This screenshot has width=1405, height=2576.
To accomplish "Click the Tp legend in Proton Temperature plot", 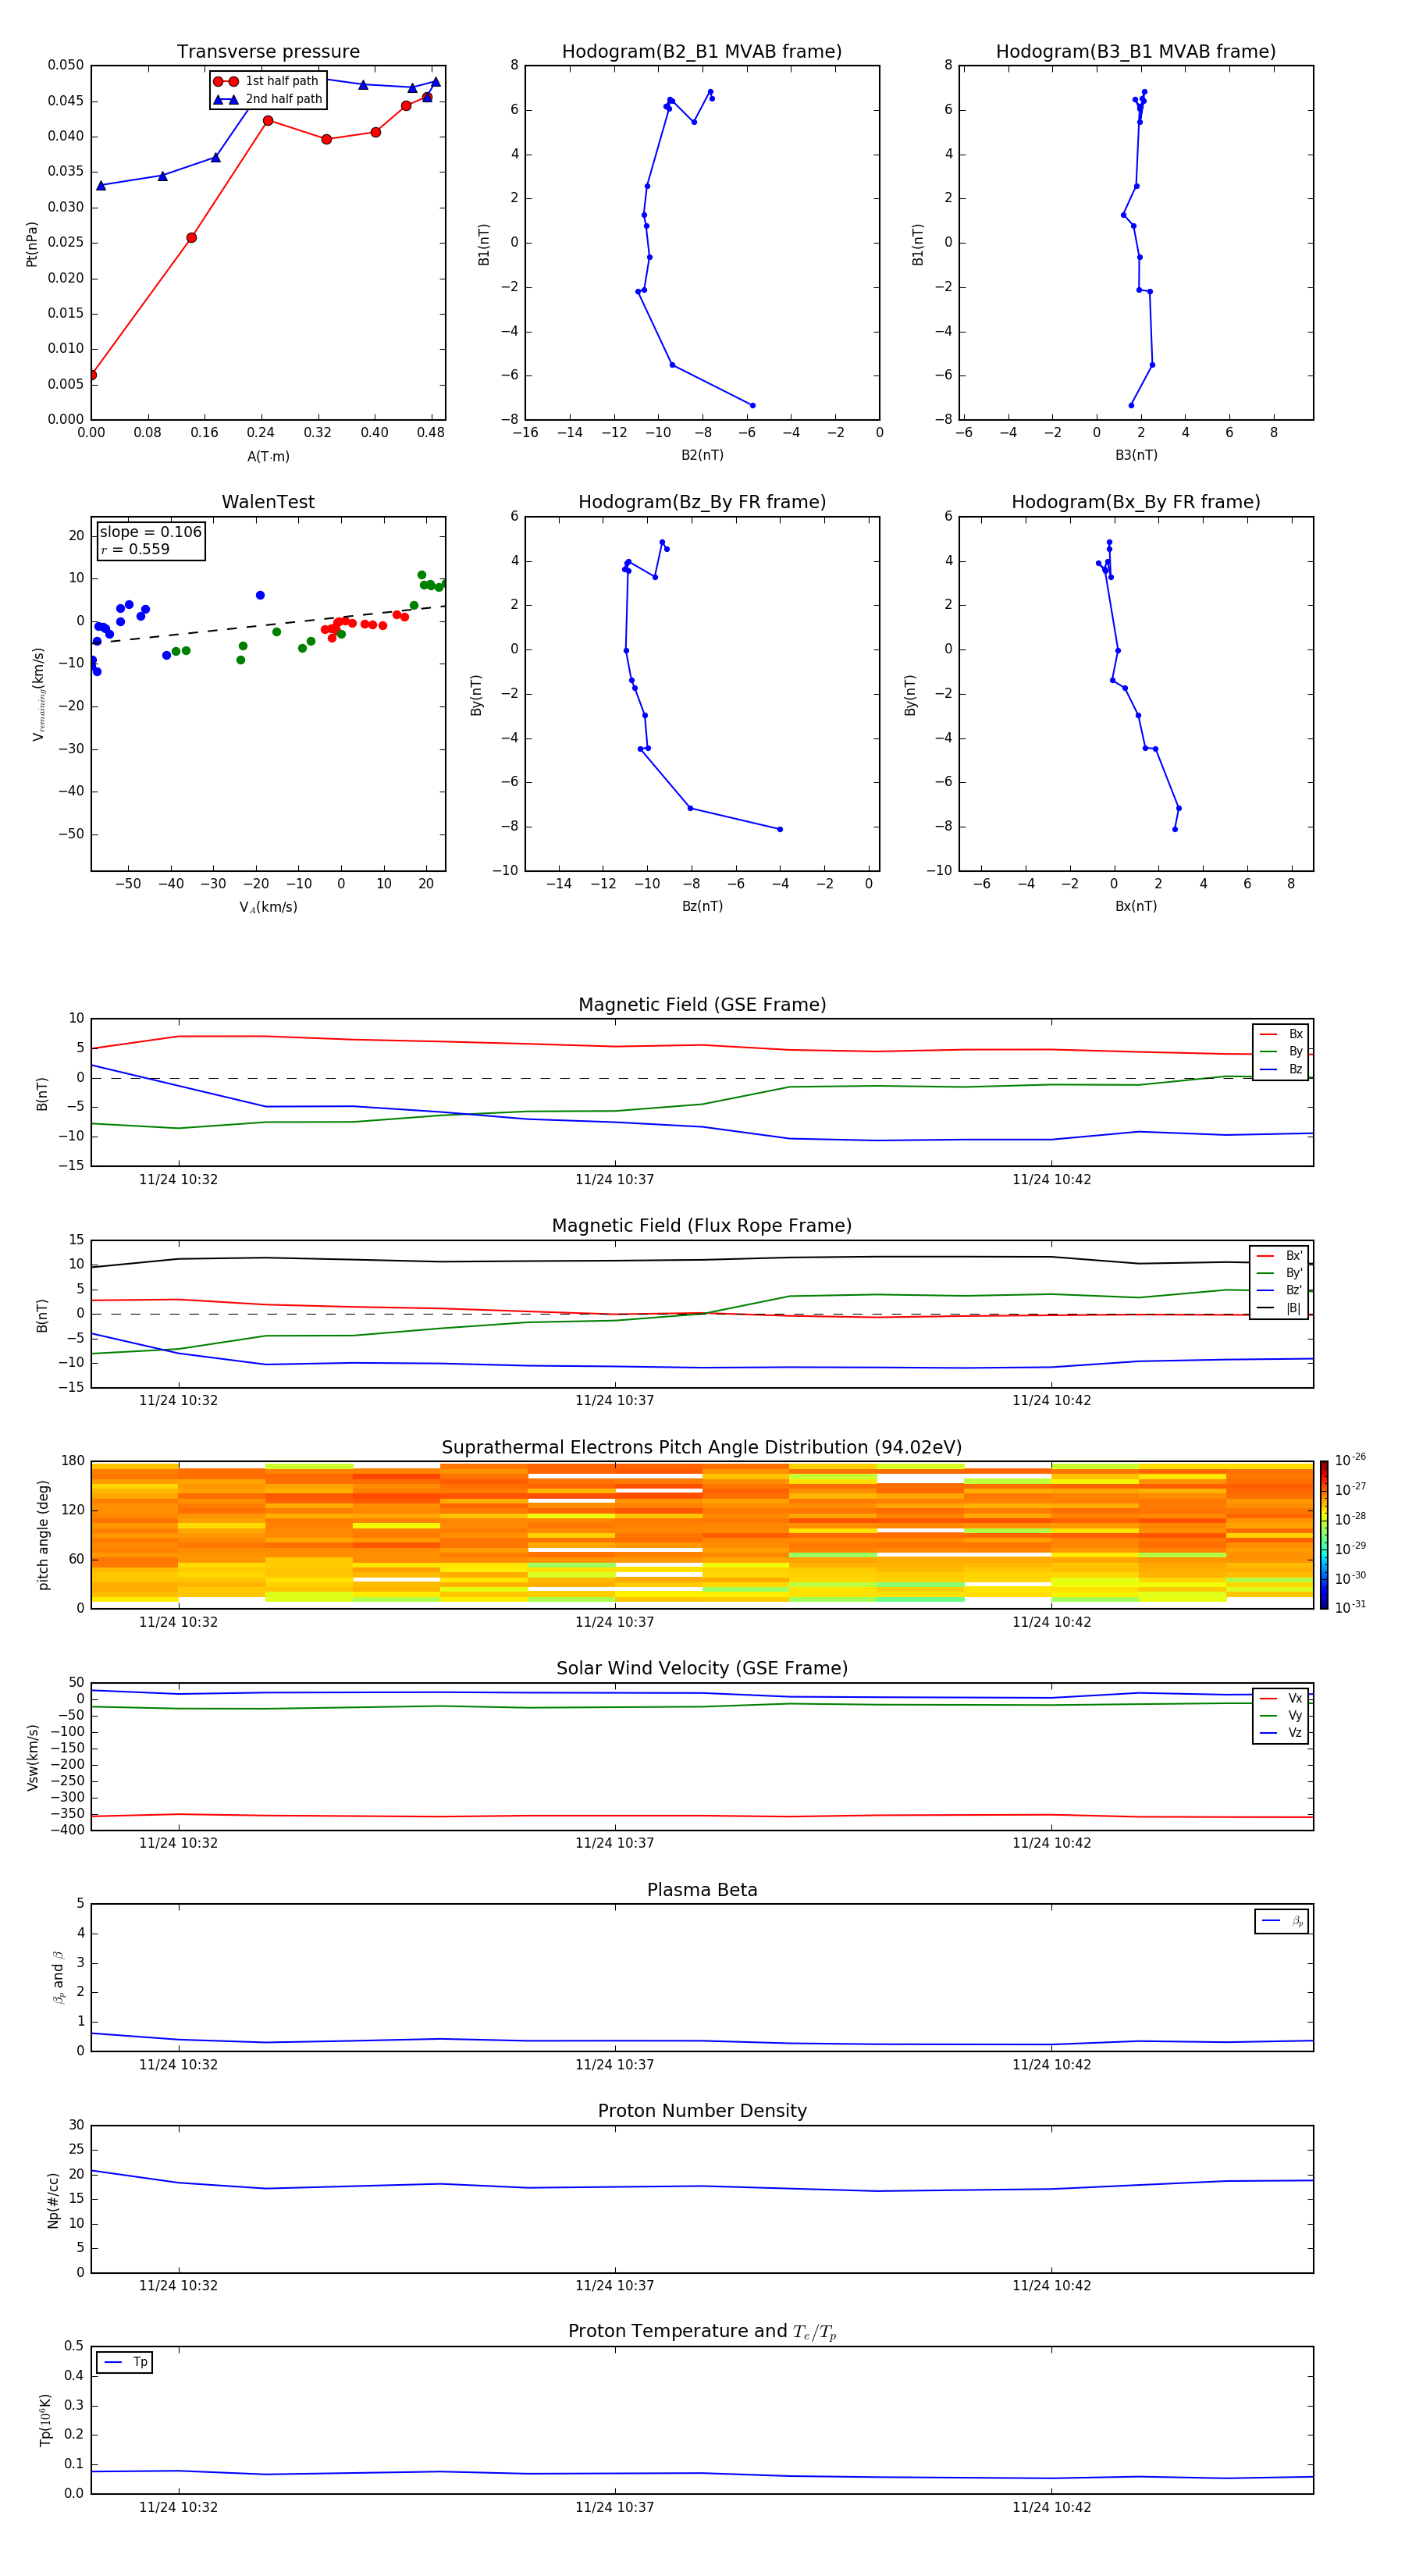I will tap(125, 2362).
